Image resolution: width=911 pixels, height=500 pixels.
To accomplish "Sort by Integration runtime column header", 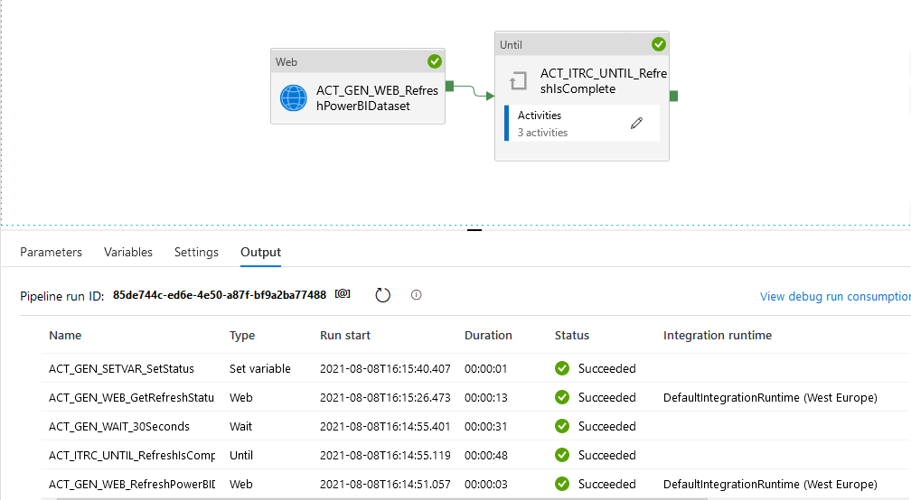I will coord(718,335).
